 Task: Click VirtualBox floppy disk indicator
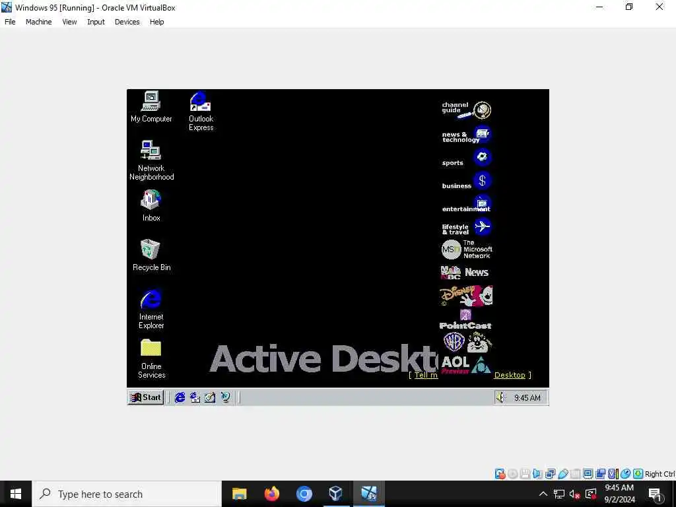(525, 474)
